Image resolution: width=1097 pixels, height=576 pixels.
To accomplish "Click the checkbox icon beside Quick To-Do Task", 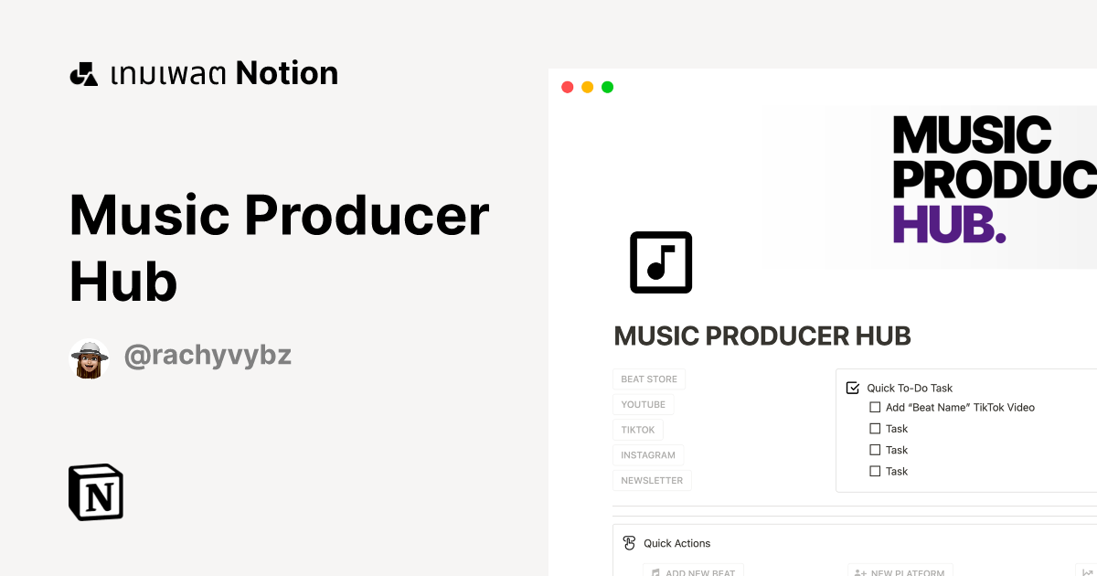I will (852, 387).
